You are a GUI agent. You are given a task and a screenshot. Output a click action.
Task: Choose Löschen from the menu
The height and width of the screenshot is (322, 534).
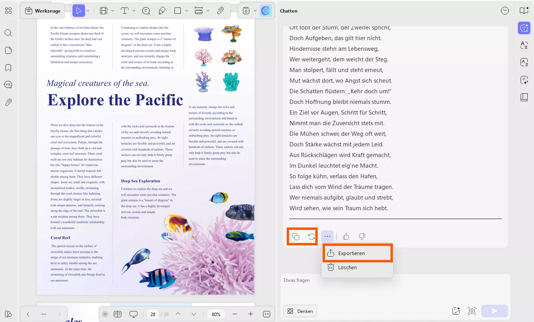point(357,267)
